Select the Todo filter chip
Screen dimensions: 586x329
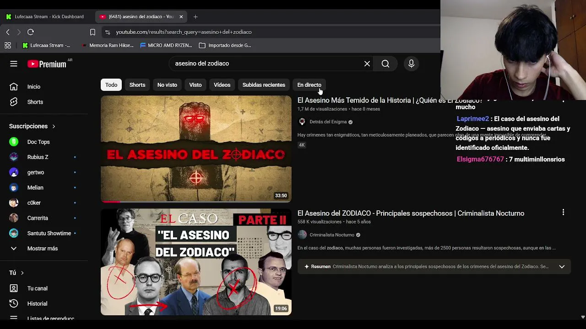[111, 85]
